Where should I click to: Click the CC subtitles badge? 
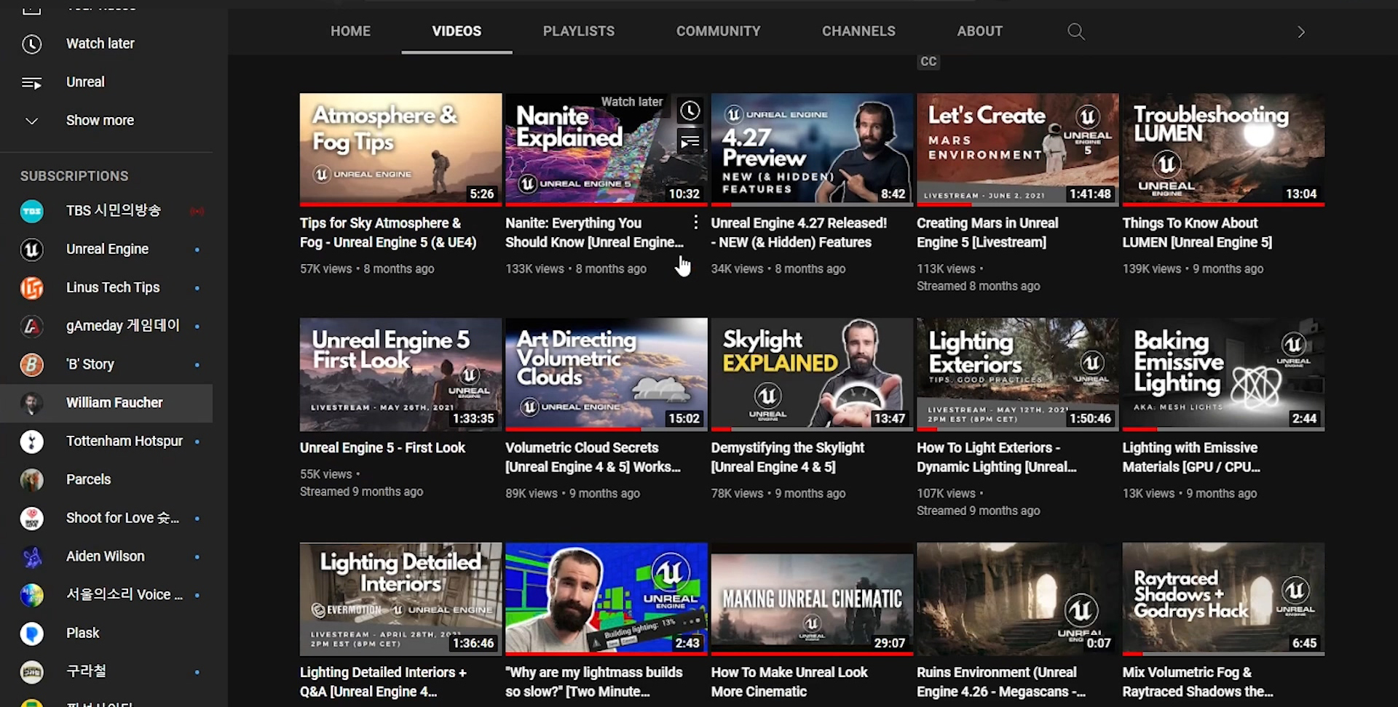tap(928, 62)
